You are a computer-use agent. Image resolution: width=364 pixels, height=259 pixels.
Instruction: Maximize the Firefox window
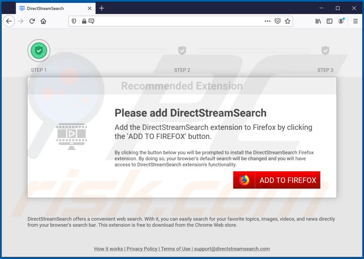(x=338, y=8)
